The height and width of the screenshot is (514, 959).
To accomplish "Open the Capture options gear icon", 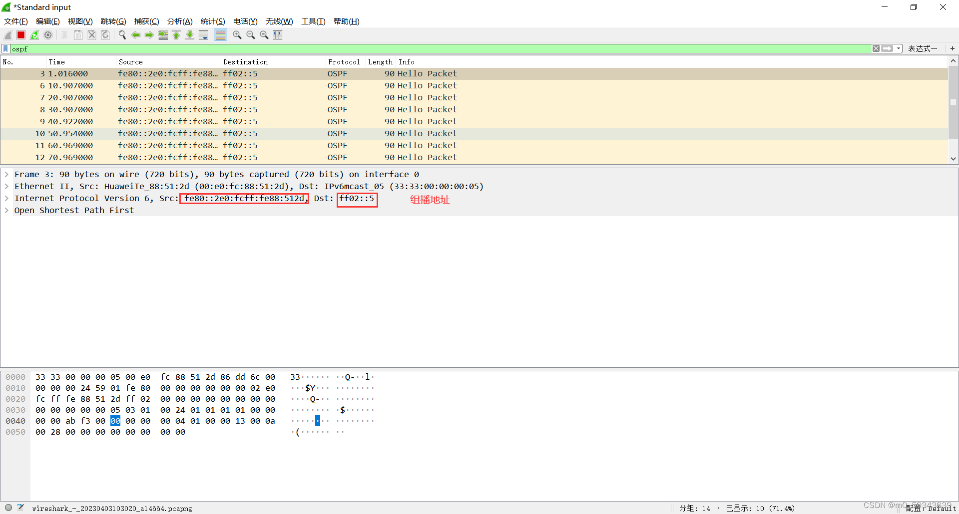I will (48, 34).
